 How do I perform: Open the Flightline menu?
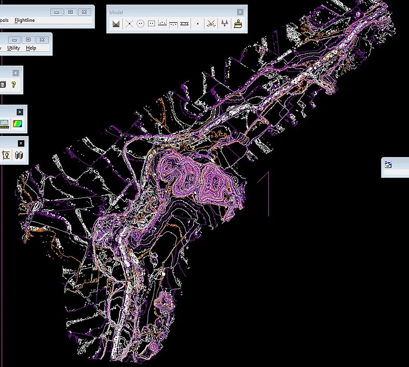[24, 20]
